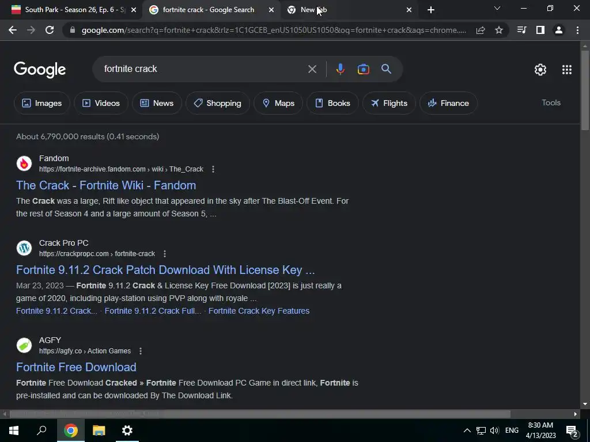Image resolution: width=590 pixels, height=442 pixels.
Task: Open the Chrome profile icon
Action: (559, 30)
